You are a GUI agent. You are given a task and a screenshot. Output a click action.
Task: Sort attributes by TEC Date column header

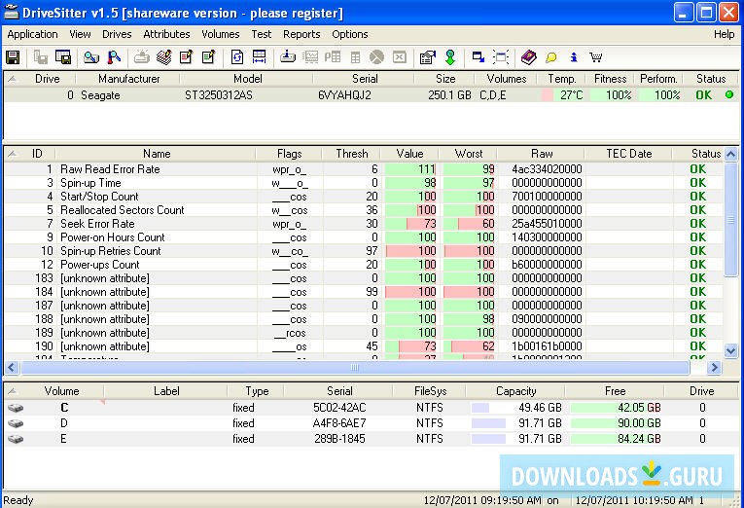click(x=628, y=154)
